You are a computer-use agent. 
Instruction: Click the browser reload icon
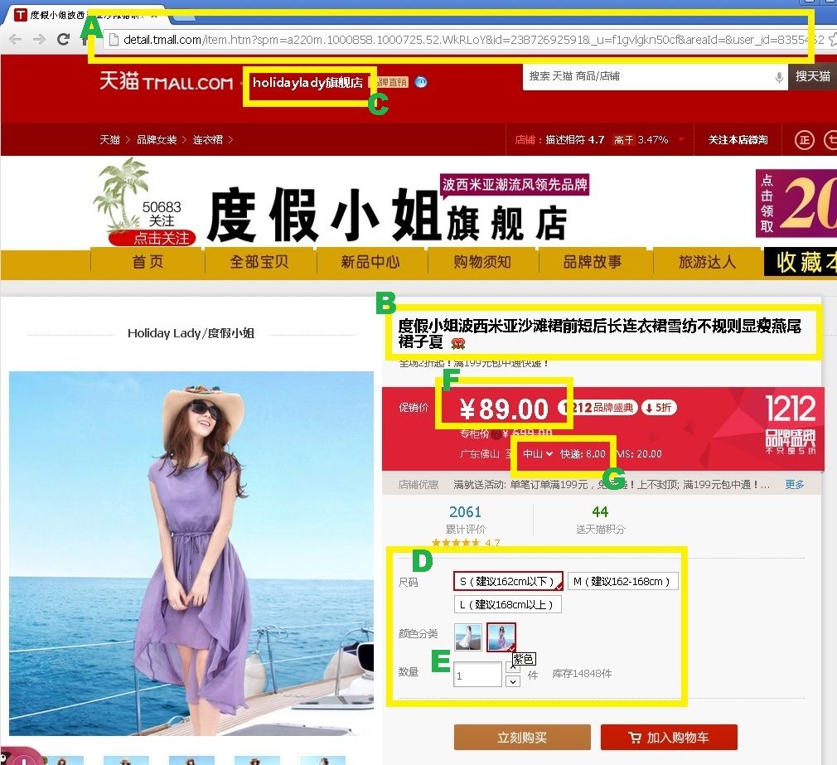coord(63,40)
